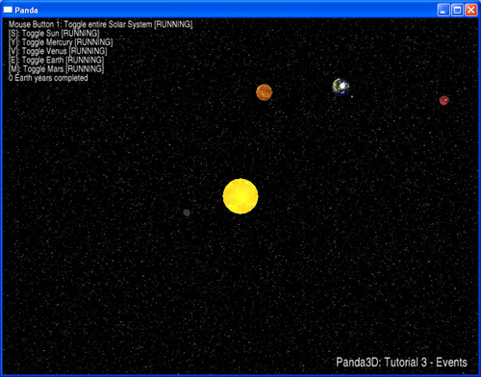Viewport: 481px width, 377px height.
Task: Click the Earth planet globe
Action: (x=341, y=87)
